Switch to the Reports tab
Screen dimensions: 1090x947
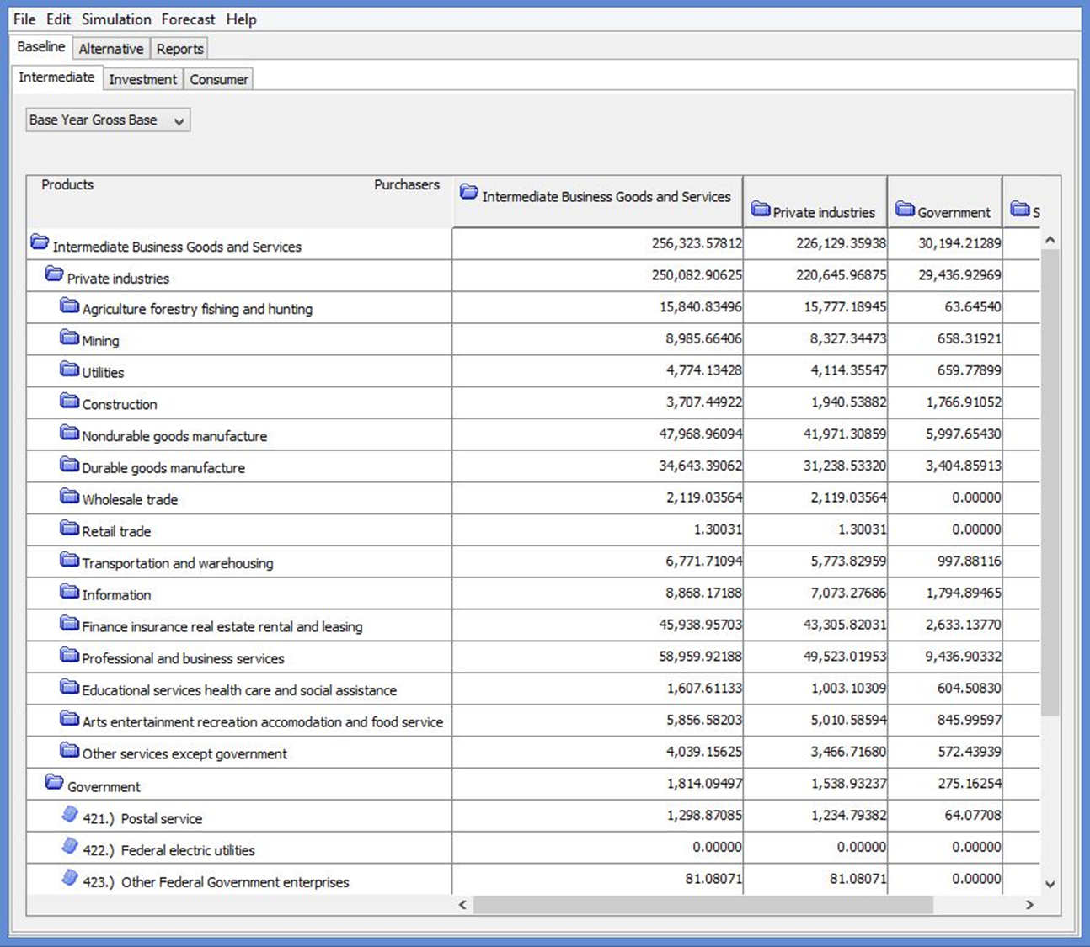[179, 49]
